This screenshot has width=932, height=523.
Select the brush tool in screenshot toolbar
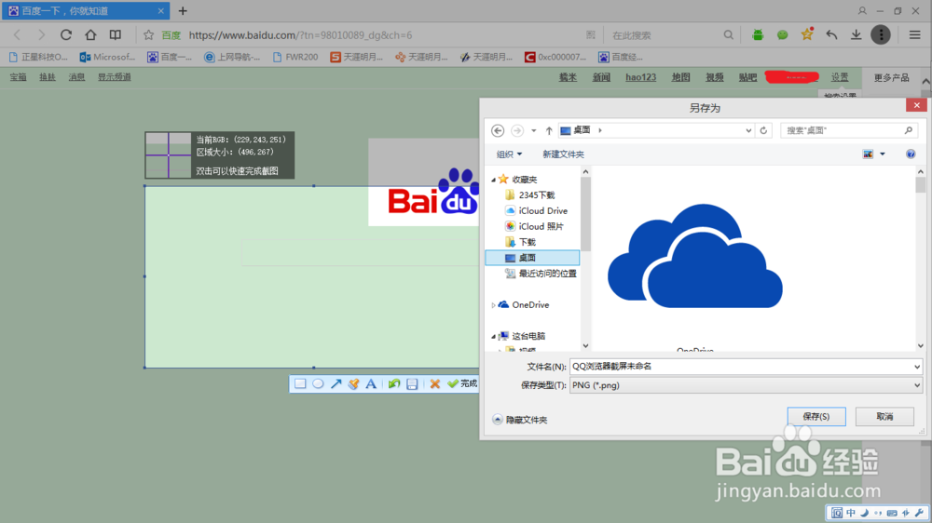pyautogui.click(x=353, y=383)
